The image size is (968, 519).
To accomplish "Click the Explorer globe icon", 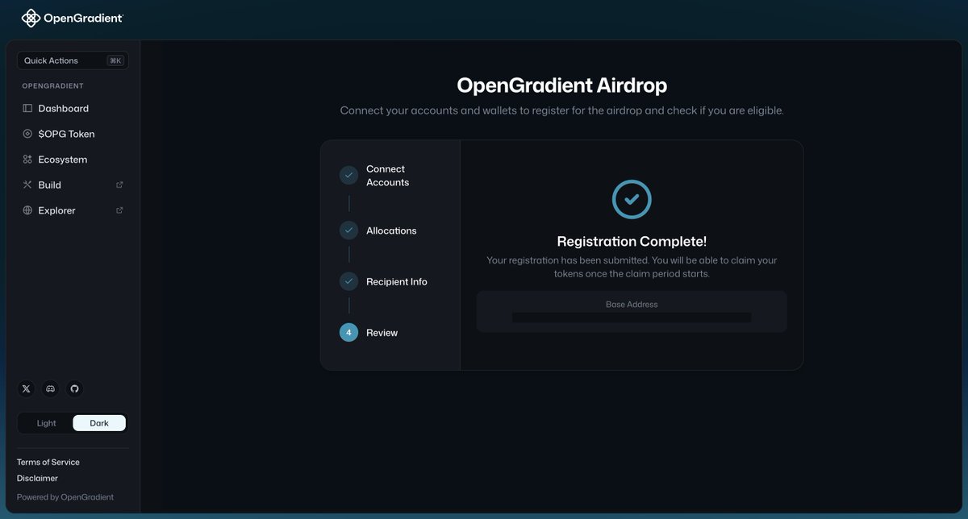I will click(27, 210).
